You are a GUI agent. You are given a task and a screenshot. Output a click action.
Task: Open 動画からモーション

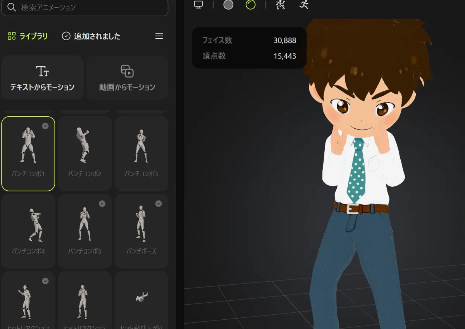click(x=127, y=78)
